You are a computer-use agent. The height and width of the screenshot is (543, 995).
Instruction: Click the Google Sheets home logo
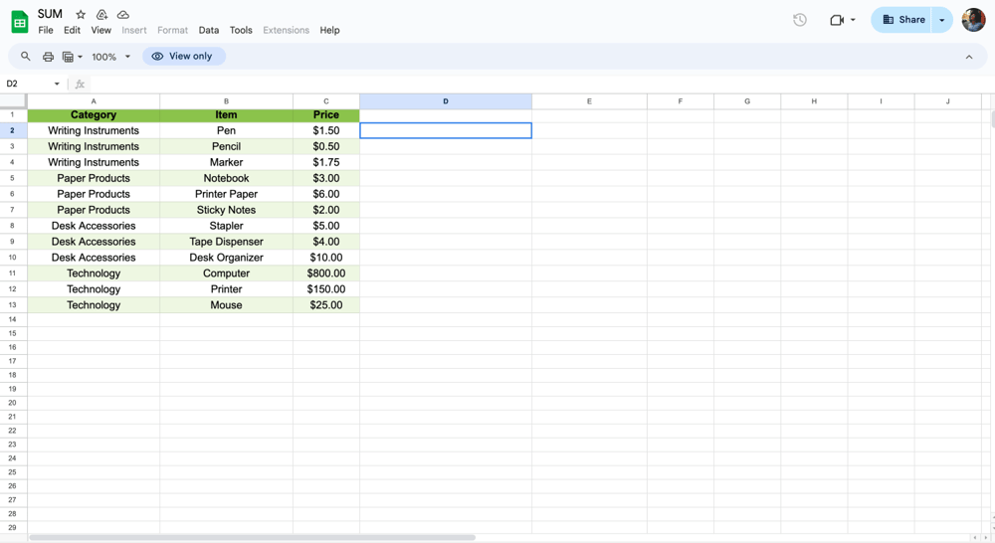click(x=19, y=22)
